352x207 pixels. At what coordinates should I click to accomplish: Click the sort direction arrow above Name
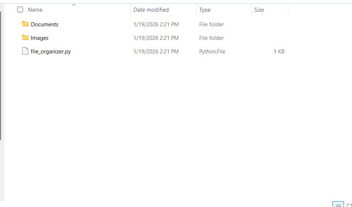[x=74, y=5]
